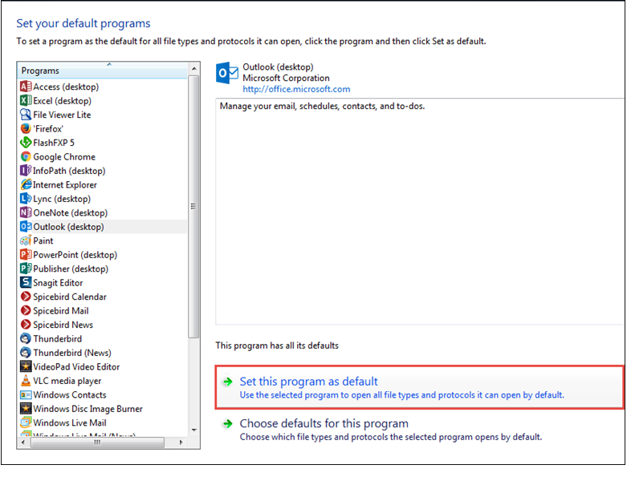Select FlashFXP 5 entry
Viewport: 627px width, 477px height.
(x=54, y=143)
